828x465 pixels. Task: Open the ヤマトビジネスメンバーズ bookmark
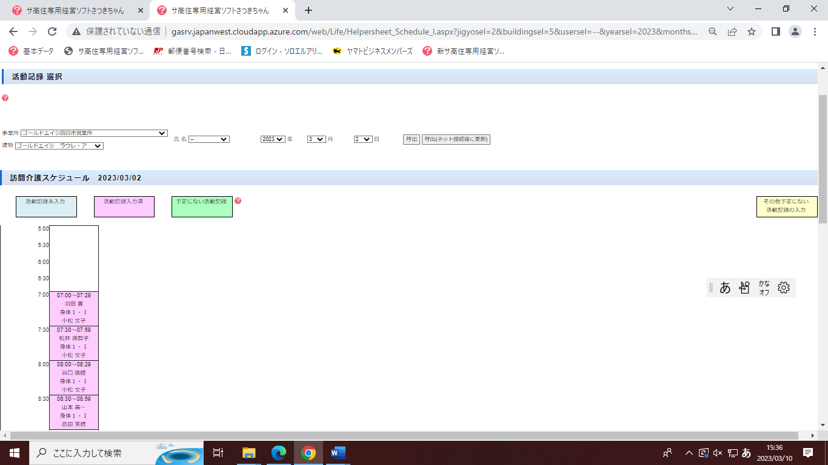point(372,51)
